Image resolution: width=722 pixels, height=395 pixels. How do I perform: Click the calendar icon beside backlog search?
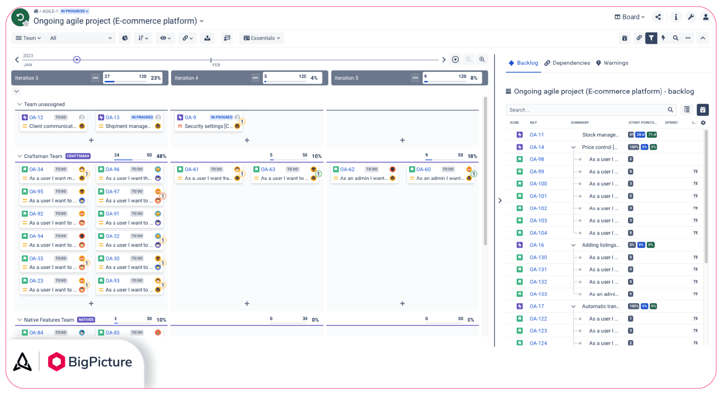702,110
